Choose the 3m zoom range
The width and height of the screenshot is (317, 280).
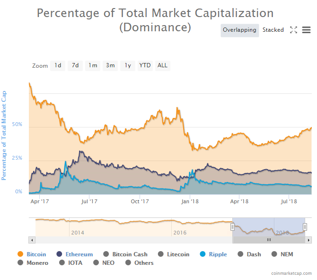110,65
